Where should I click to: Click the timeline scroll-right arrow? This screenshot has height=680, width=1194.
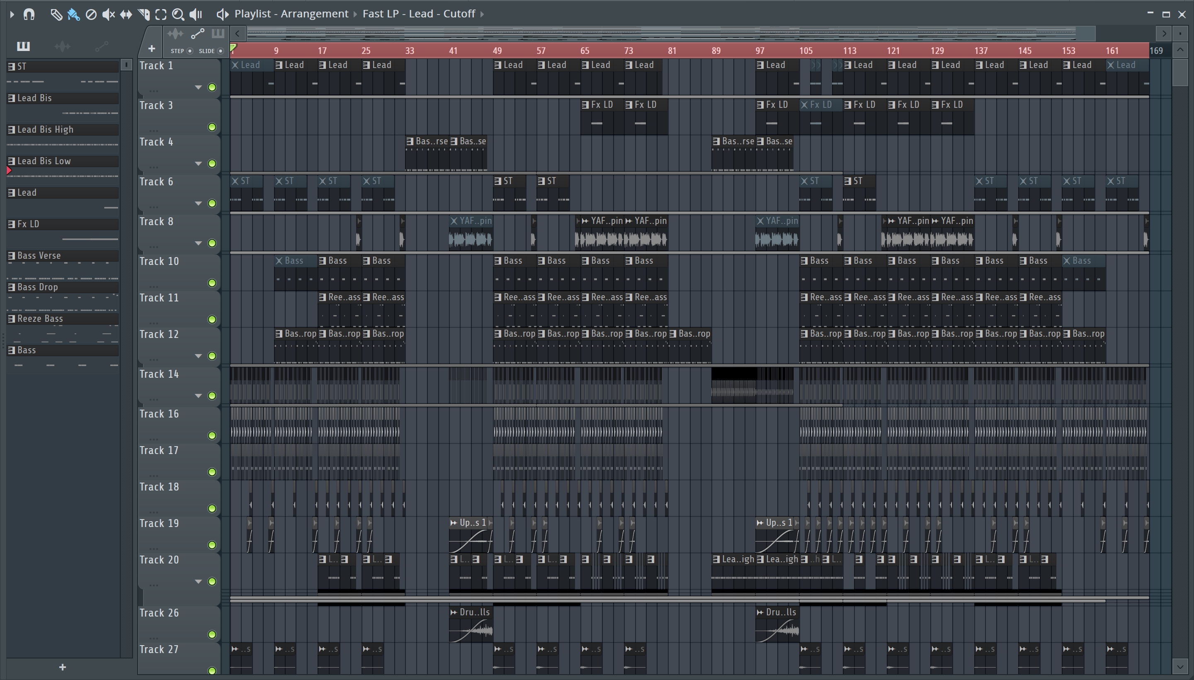pyautogui.click(x=1164, y=34)
